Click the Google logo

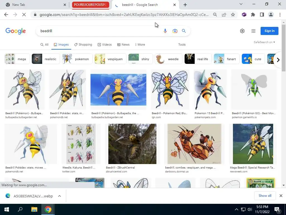pyautogui.click(x=16, y=31)
